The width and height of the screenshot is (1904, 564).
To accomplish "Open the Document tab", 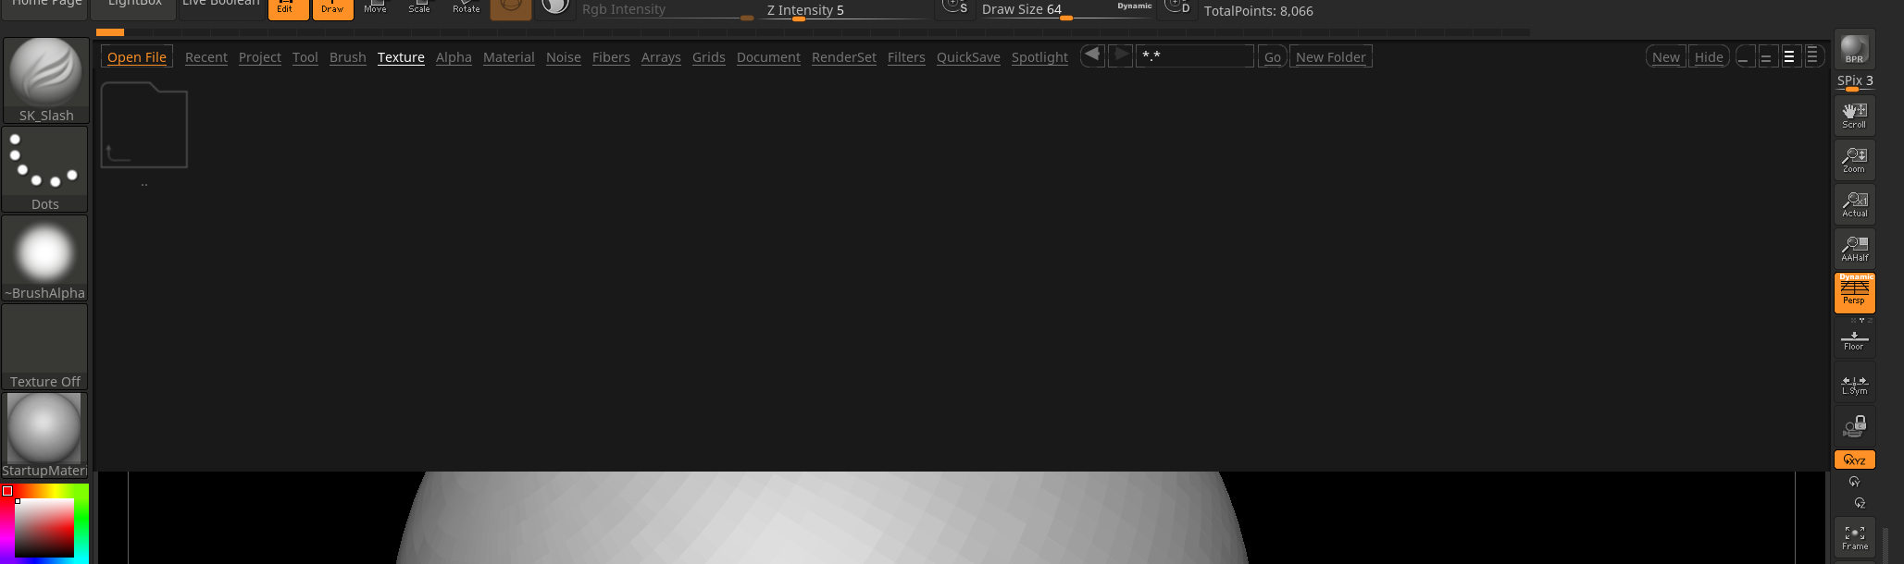I will coord(768,57).
